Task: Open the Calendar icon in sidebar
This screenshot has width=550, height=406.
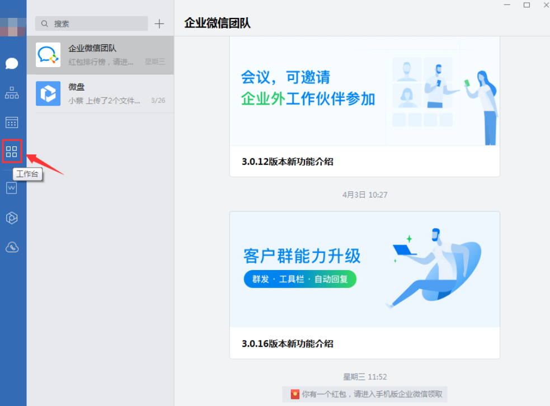Action: pos(12,122)
